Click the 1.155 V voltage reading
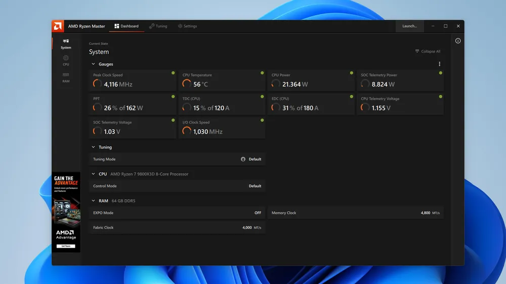The image size is (506, 284). [381, 108]
